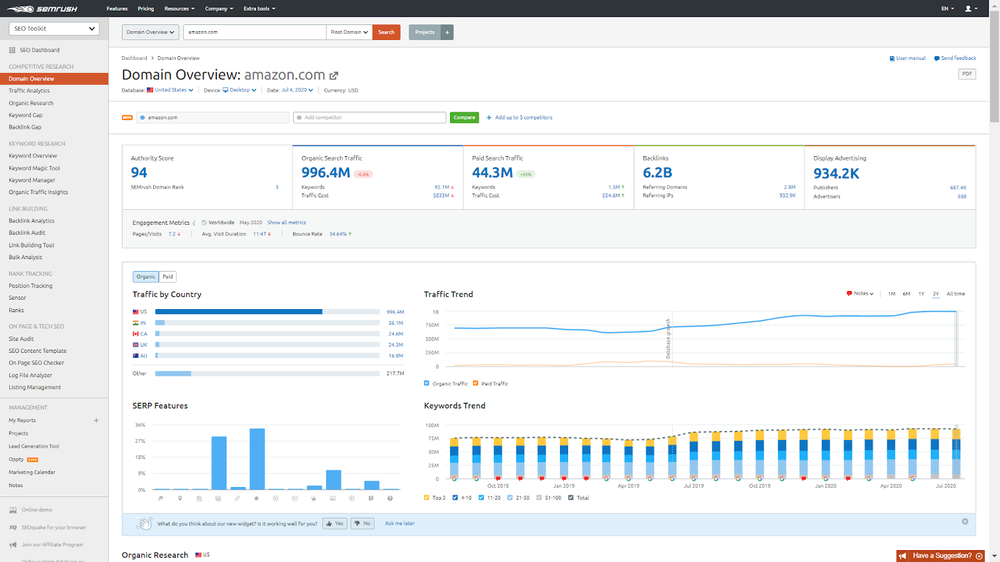Click the Affiliate Program megaphone icon
The height and width of the screenshot is (562, 1000).
click(13, 545)
